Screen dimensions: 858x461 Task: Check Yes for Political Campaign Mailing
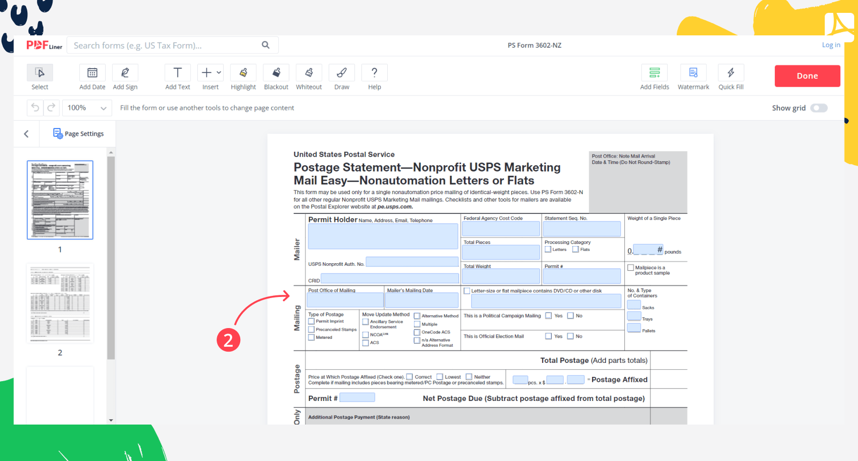pos(549,316)
